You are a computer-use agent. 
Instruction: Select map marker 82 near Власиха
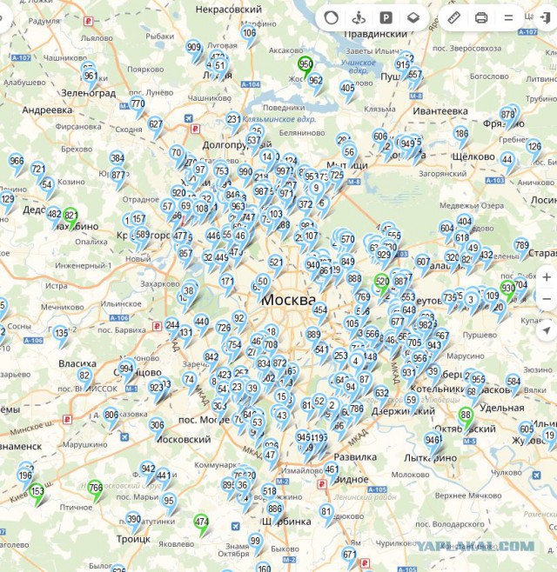point(84,376)
